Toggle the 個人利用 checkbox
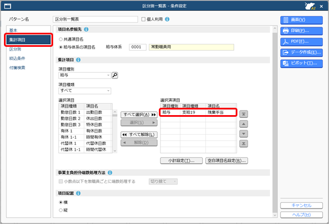 (x=144, y=19)
